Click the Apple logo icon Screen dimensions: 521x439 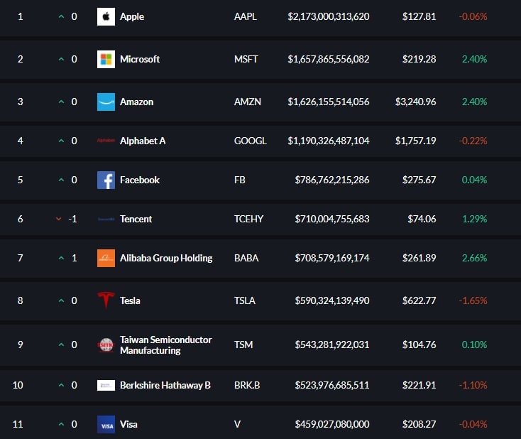pyautogui.click(x=106, y=16)
